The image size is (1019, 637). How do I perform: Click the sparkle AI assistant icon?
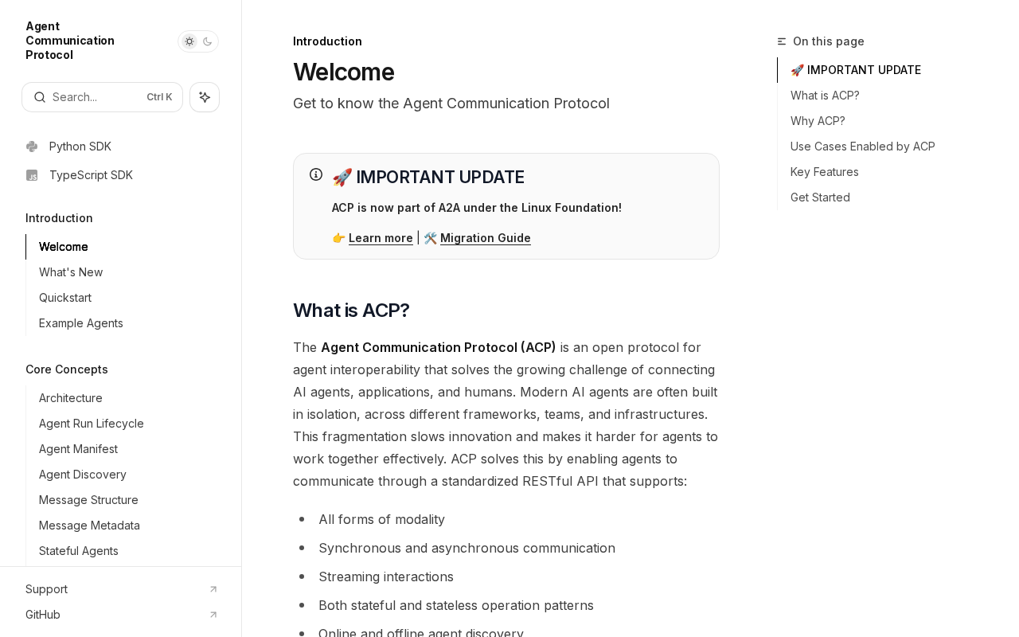point(205,97)
